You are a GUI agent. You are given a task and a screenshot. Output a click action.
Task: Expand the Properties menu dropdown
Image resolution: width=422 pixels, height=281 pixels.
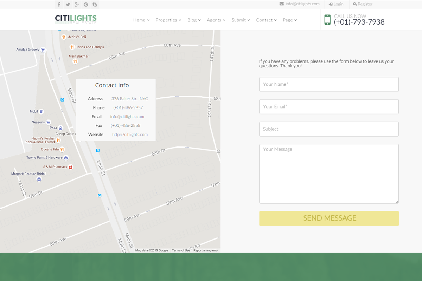point(168,20)
